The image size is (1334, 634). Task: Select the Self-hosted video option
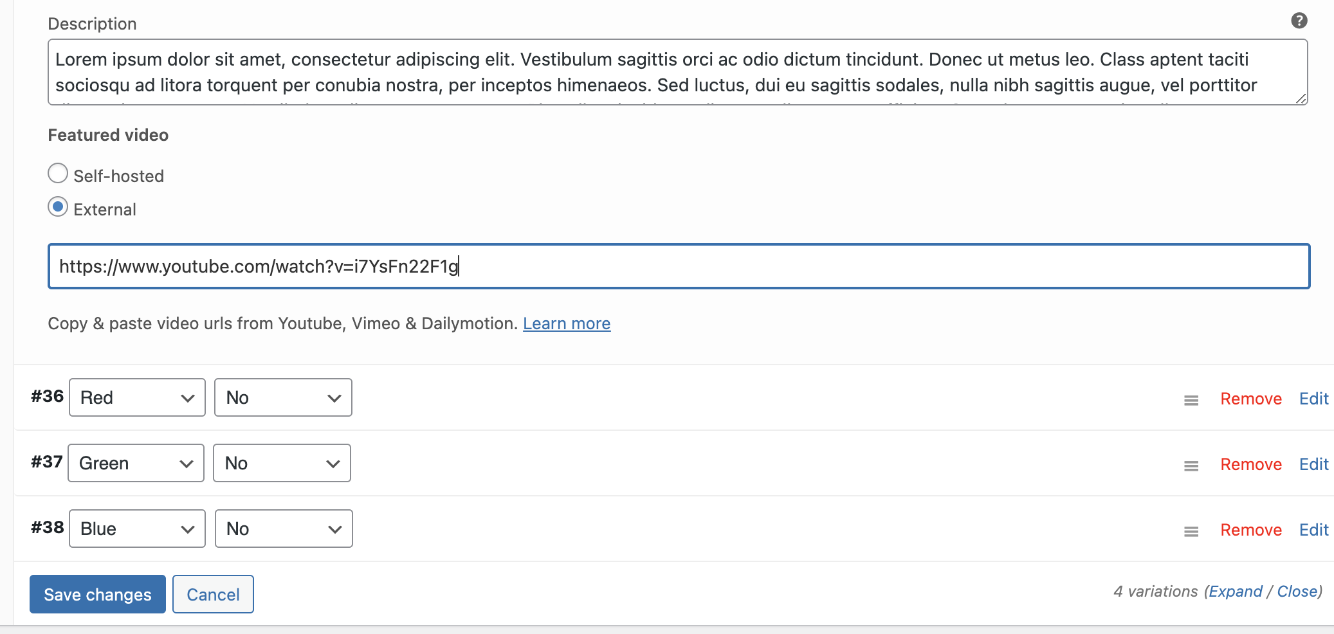pos(58,174)
